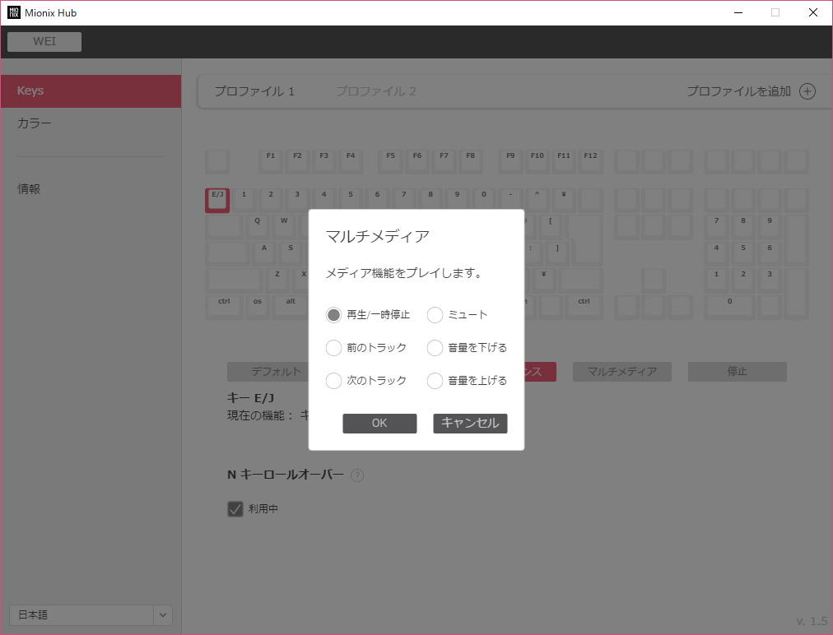Viewport: 833px width, 635px height.
Task: Click the ctrl key at bottom left
Action: (x=224, y=305)
